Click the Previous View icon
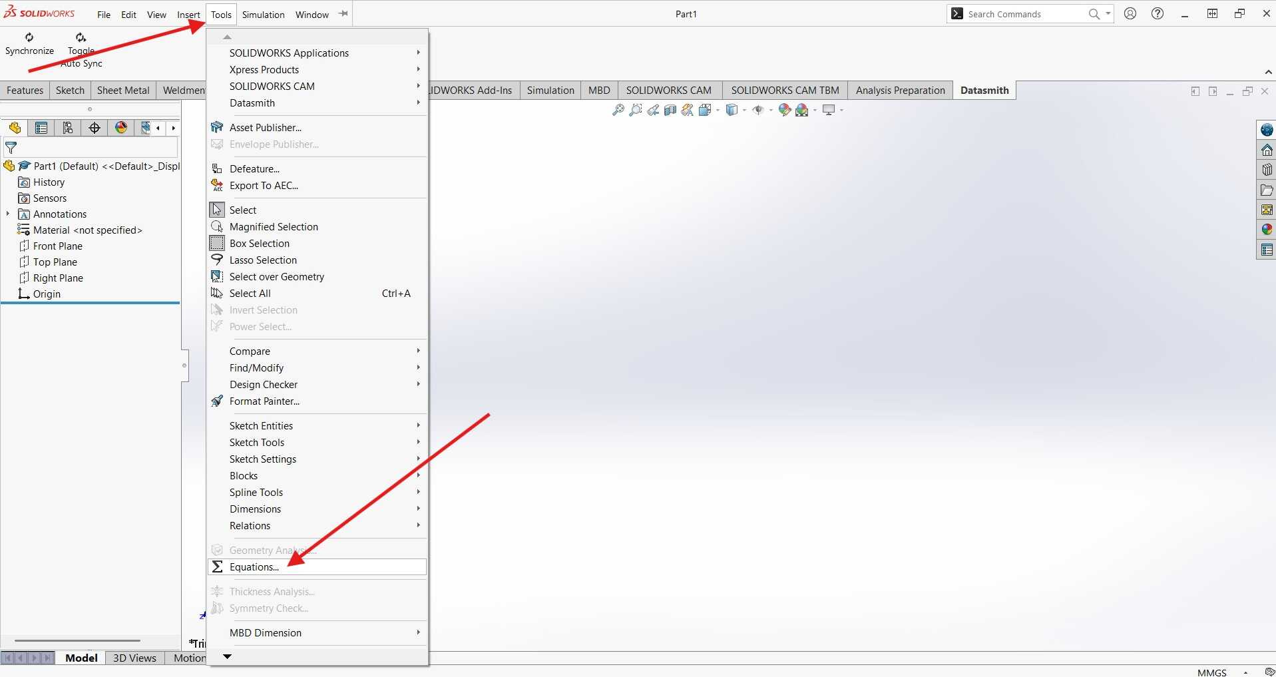The width and height of the screenshot is (1276, 677). click(653, 110)
